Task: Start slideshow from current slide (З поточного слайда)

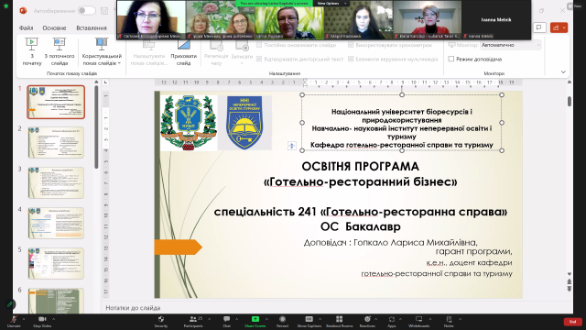Action: tap(60, 51)
